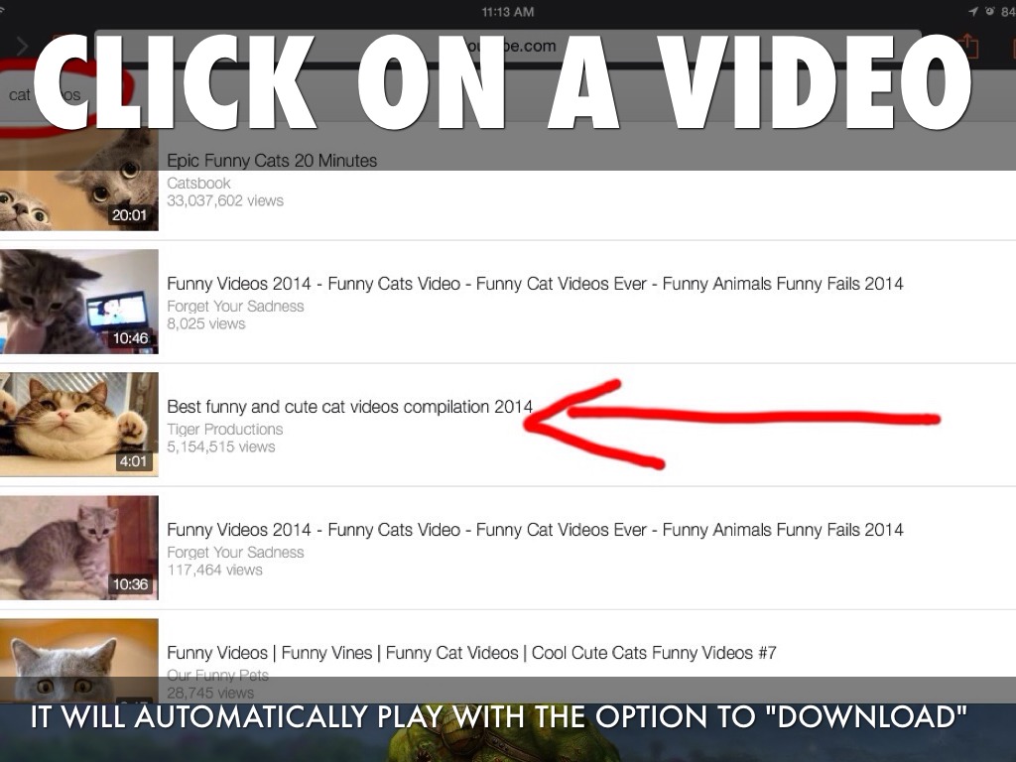Viewport: 1016px width, 762px height.
Task: Select 'Best funny and cute cat videos compilation 2014'
Action: tap(349, 407)
